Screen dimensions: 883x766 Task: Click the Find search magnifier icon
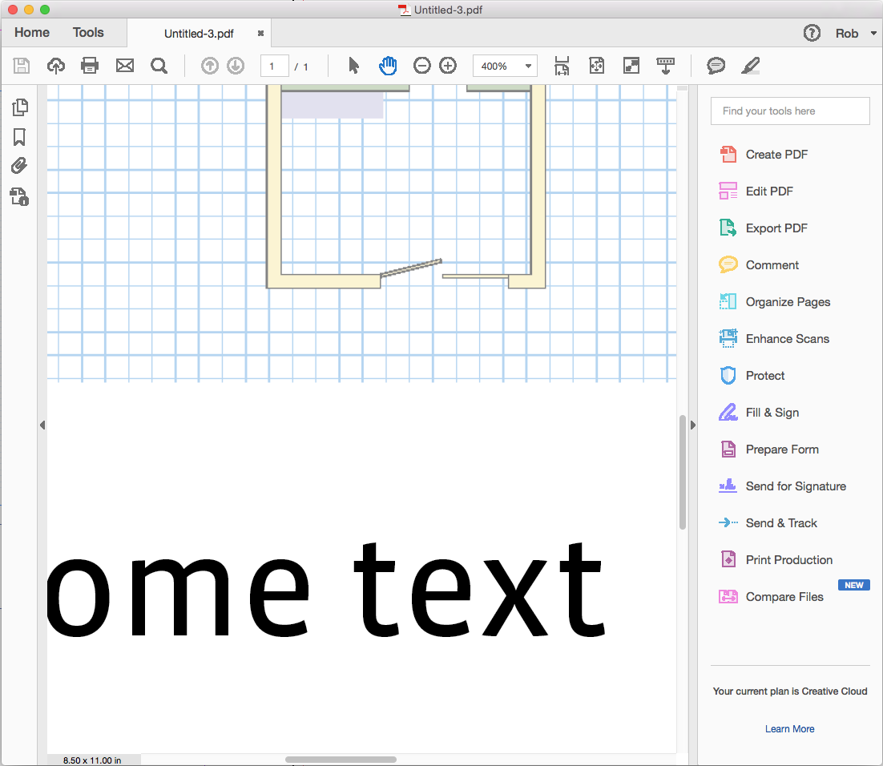(x=159, y=66)
